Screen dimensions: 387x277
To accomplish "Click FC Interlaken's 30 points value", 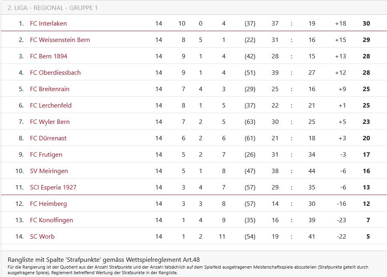I will [366, 24].
